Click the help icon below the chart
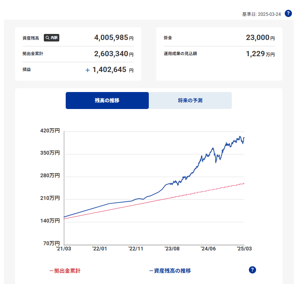 pyautogui.click(x=252, y=270)
